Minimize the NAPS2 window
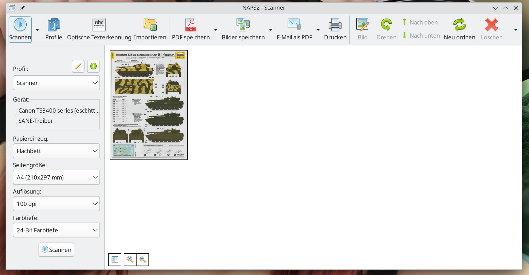This screenshot has height=275, width=529. click(495, 8)
